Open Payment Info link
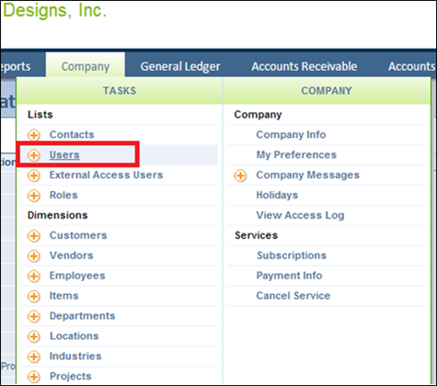This screenshot has width=437, height=386. click(x=289, y=276)
